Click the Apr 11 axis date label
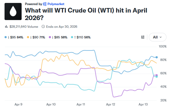171x109 pixels. tap(81, 105)
